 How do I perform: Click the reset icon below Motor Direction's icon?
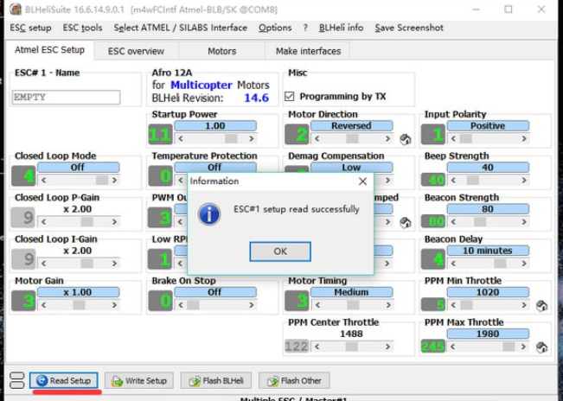pos(406,222)
